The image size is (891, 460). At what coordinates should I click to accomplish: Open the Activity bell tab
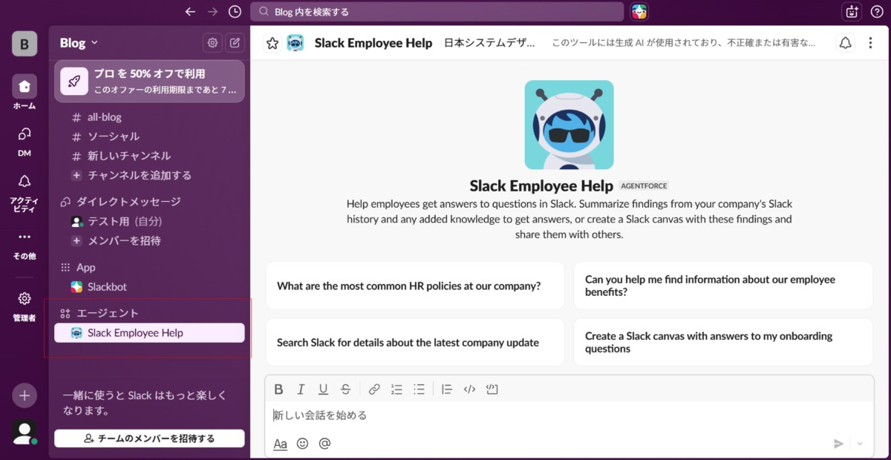pos(25,193)
